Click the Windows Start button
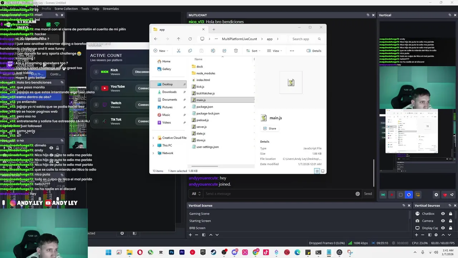458x258 pixels. click(108, 252)
